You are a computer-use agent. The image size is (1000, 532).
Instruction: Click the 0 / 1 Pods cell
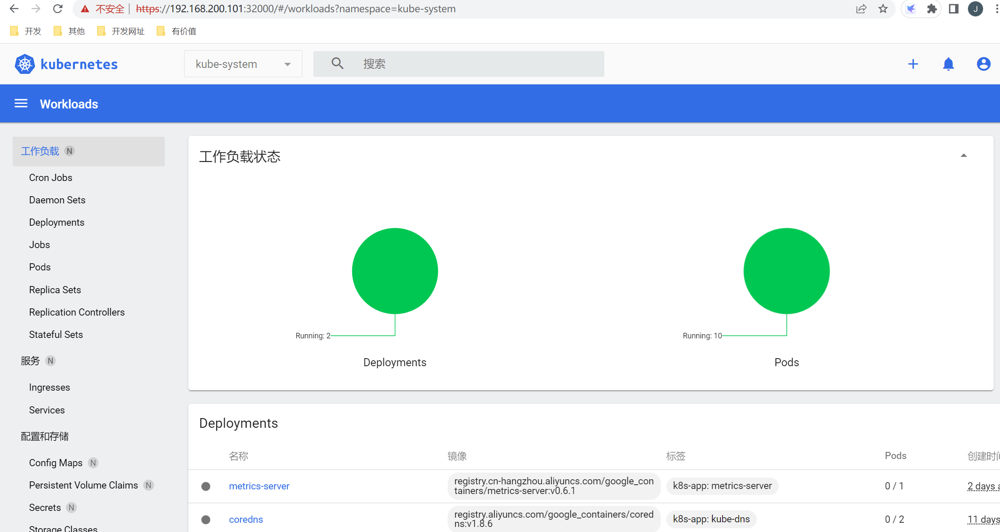coord(894,486)
